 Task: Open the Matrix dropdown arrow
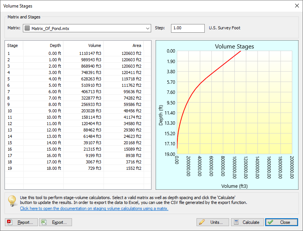click(148, 29)
